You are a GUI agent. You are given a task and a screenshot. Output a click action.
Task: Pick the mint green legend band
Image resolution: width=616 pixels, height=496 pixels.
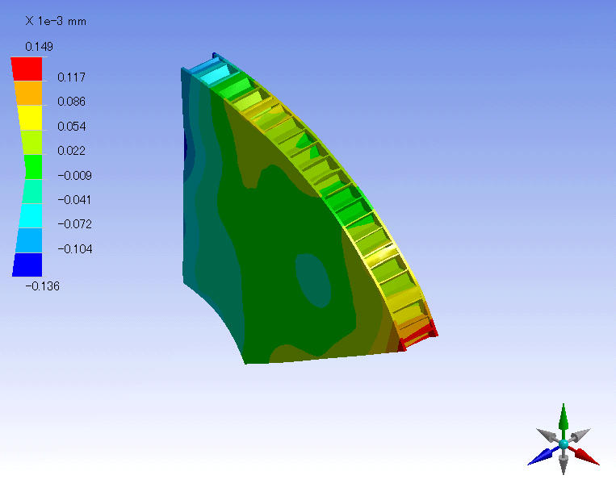point(31,191)
